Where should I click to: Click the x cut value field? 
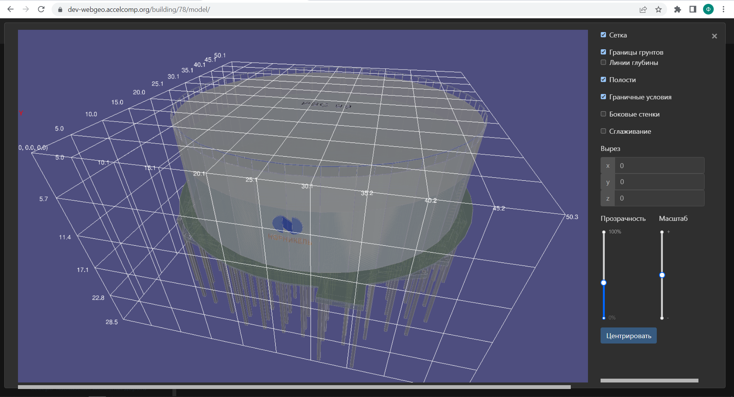659,166
